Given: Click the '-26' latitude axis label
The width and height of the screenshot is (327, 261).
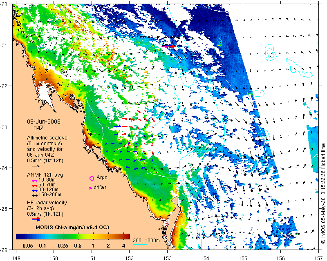Looking at the screenshot, I should click(4, 250).
